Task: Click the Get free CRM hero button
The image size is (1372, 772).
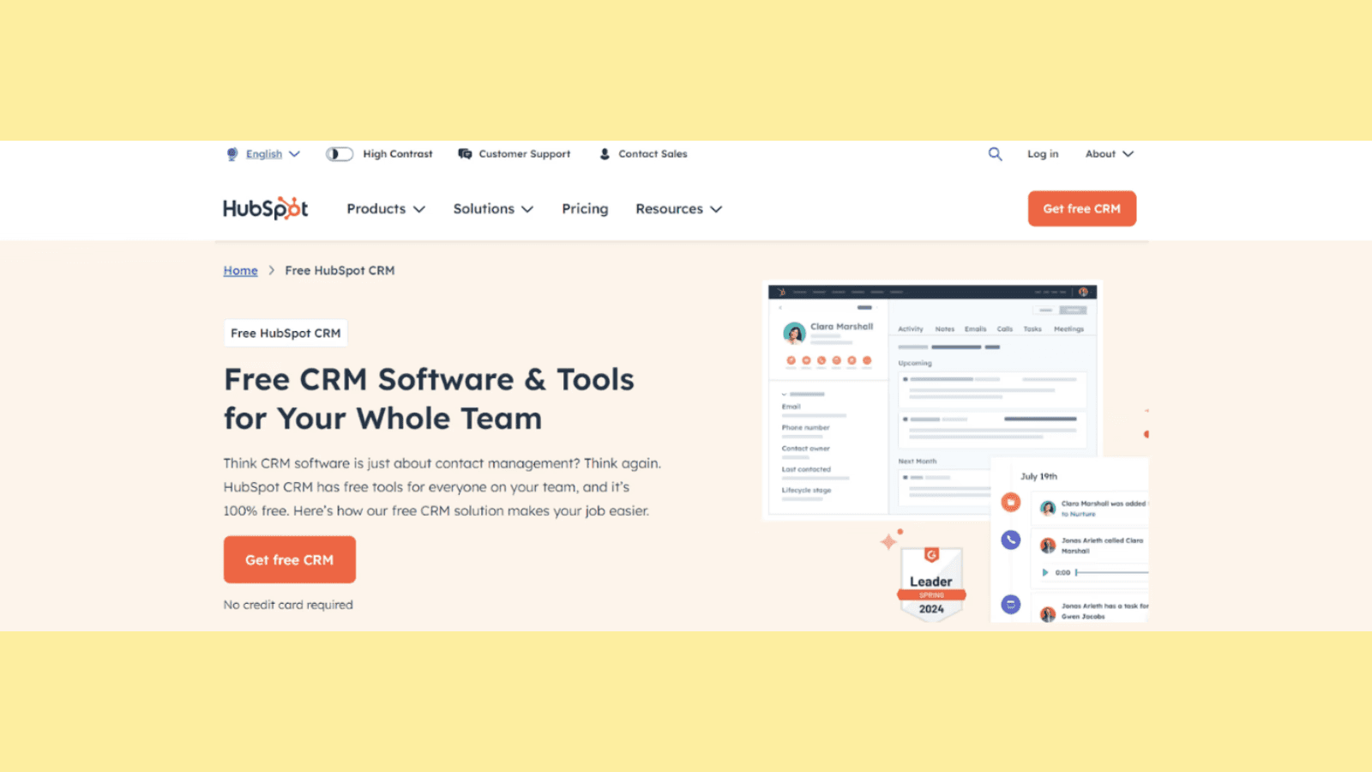Action: (290, 559)
